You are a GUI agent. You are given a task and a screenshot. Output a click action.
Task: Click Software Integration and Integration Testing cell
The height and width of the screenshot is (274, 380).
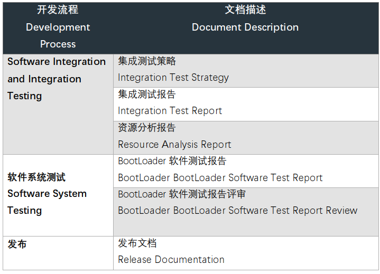pyautogui.click(x=57, y=79)
